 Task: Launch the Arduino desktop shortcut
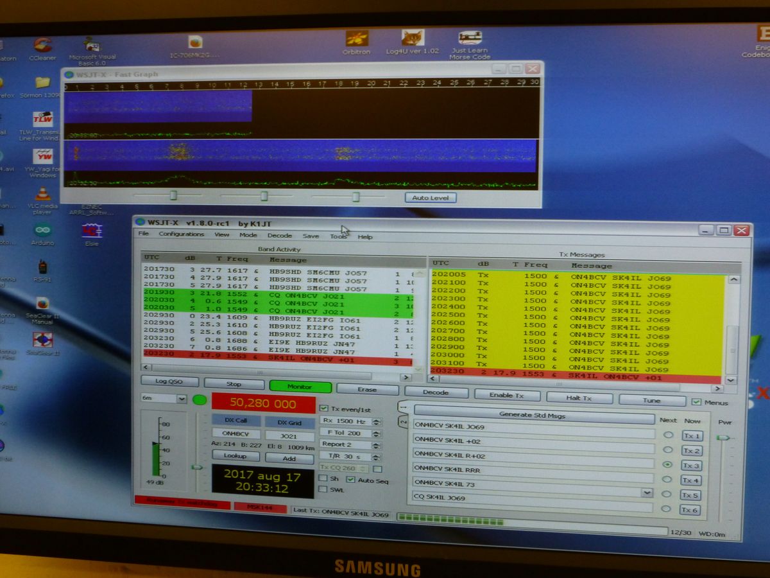43,234
